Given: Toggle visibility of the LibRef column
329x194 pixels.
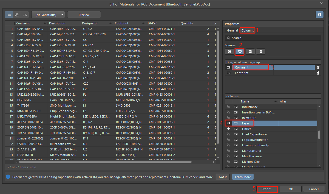Looking at the screenshot, I should (x=228, y=129).
